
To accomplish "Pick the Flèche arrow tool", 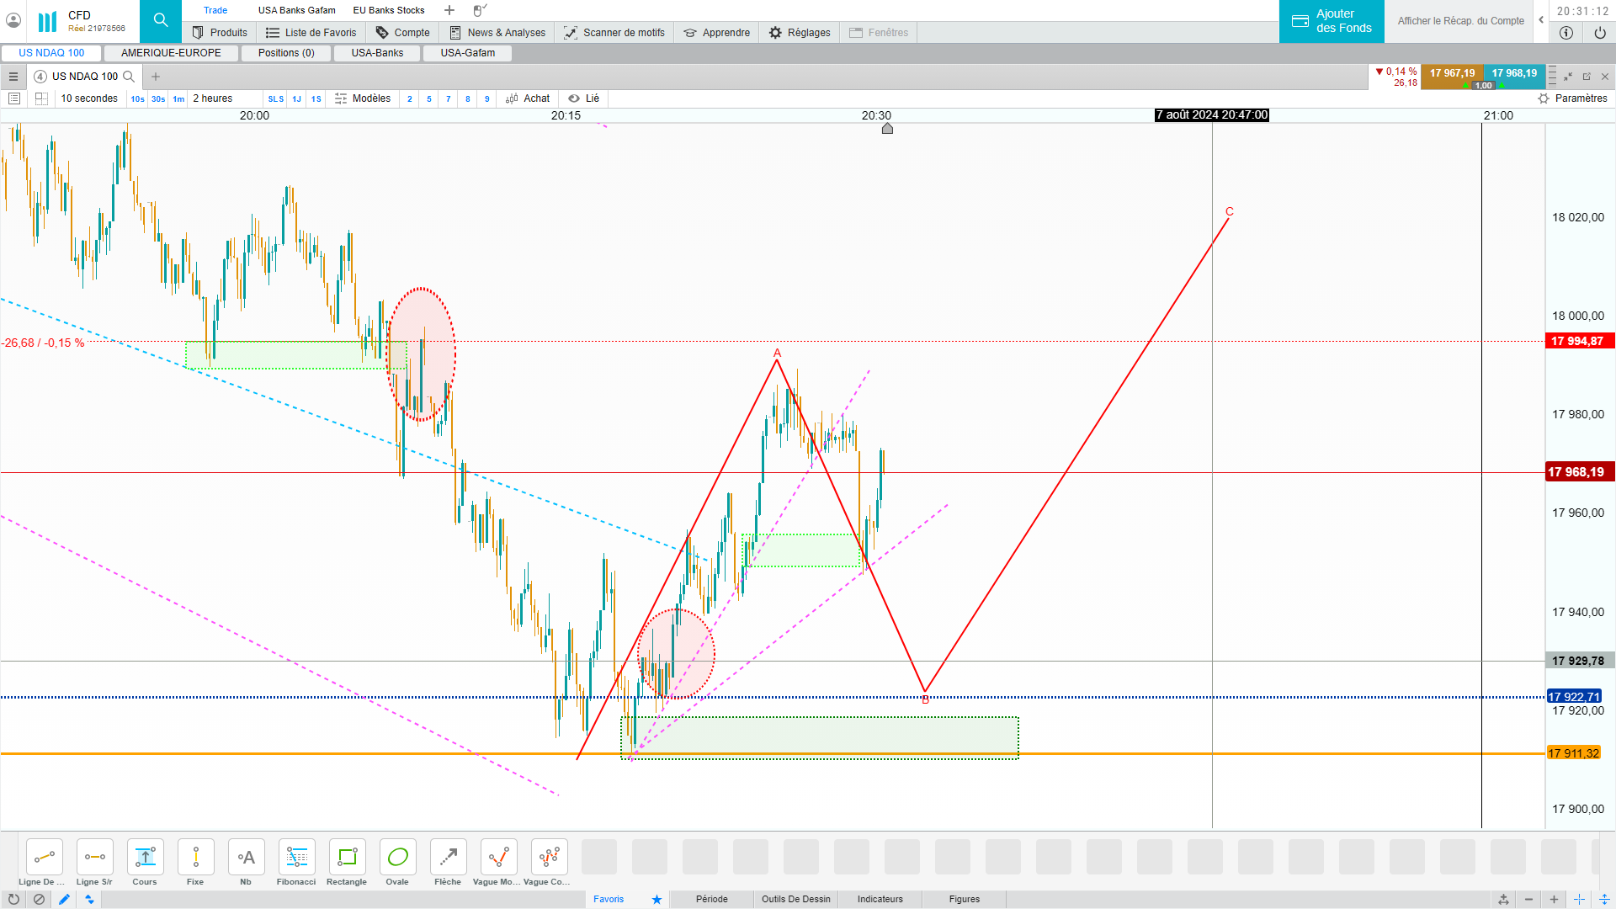I will click(x=448, y=858).
